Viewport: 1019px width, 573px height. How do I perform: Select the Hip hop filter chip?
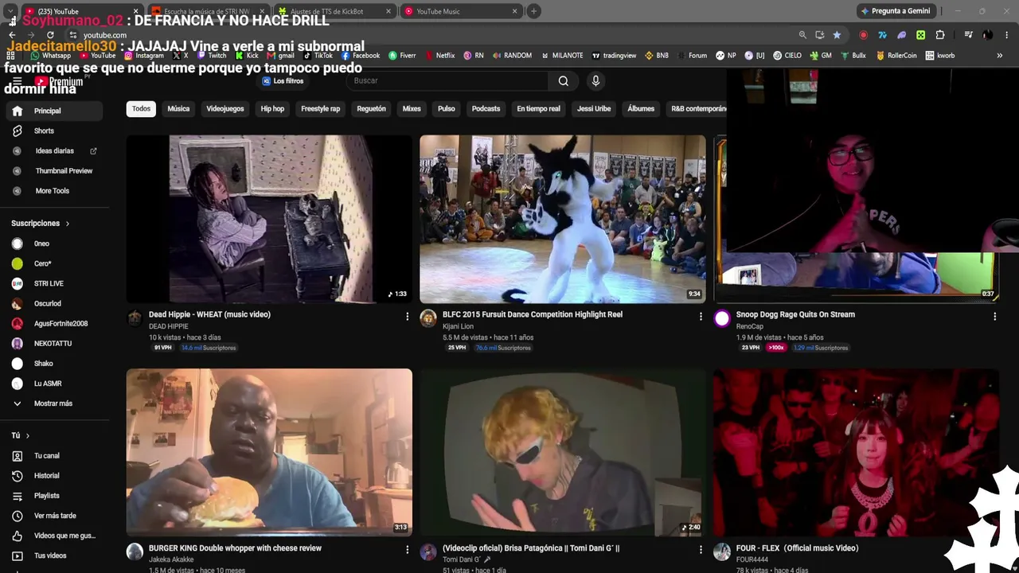point(272,109)
